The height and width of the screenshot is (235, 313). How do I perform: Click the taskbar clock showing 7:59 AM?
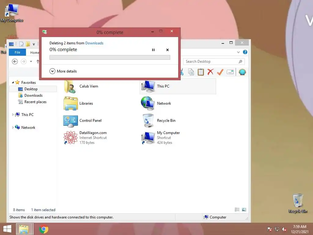coord(300,229)
